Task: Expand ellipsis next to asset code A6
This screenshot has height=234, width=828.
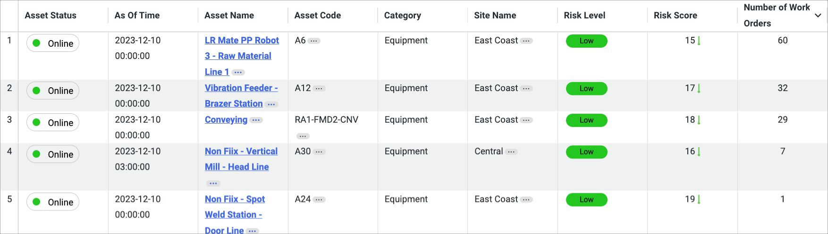Action: [x=314, y=41]
